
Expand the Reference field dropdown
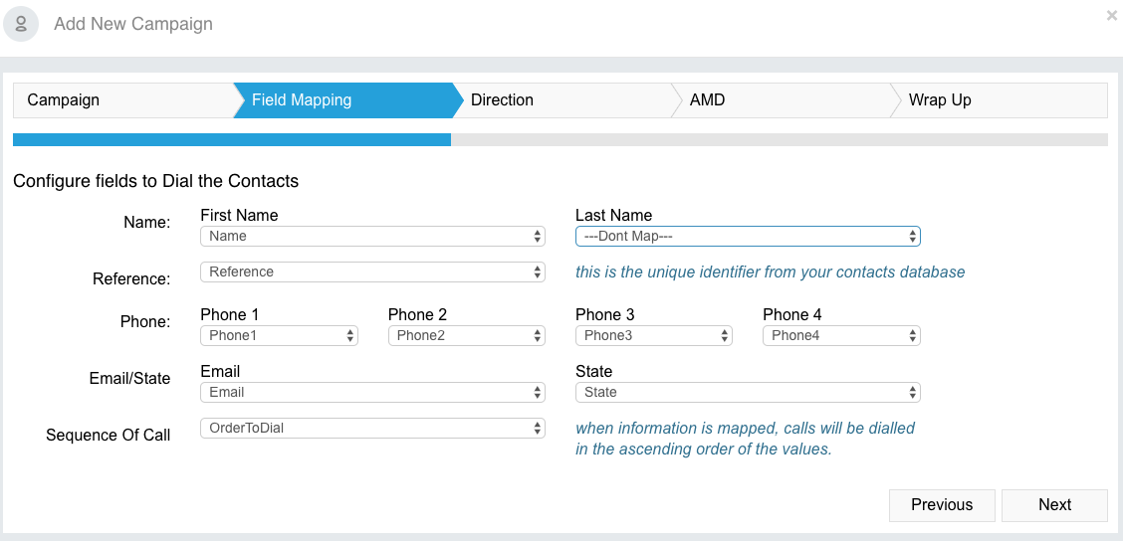pos(372,271)
